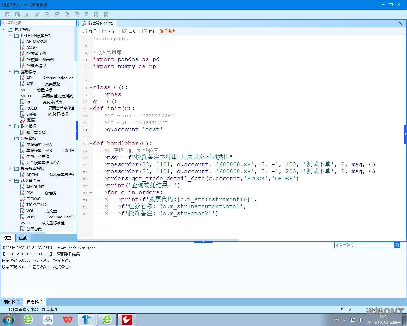Click the P icon next to PY简单示例

point(23,53)
